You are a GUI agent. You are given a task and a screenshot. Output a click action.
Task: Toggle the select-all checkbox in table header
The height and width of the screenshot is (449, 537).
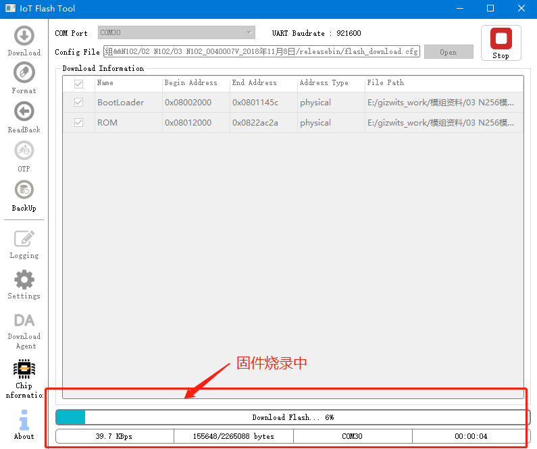point(79,84)
